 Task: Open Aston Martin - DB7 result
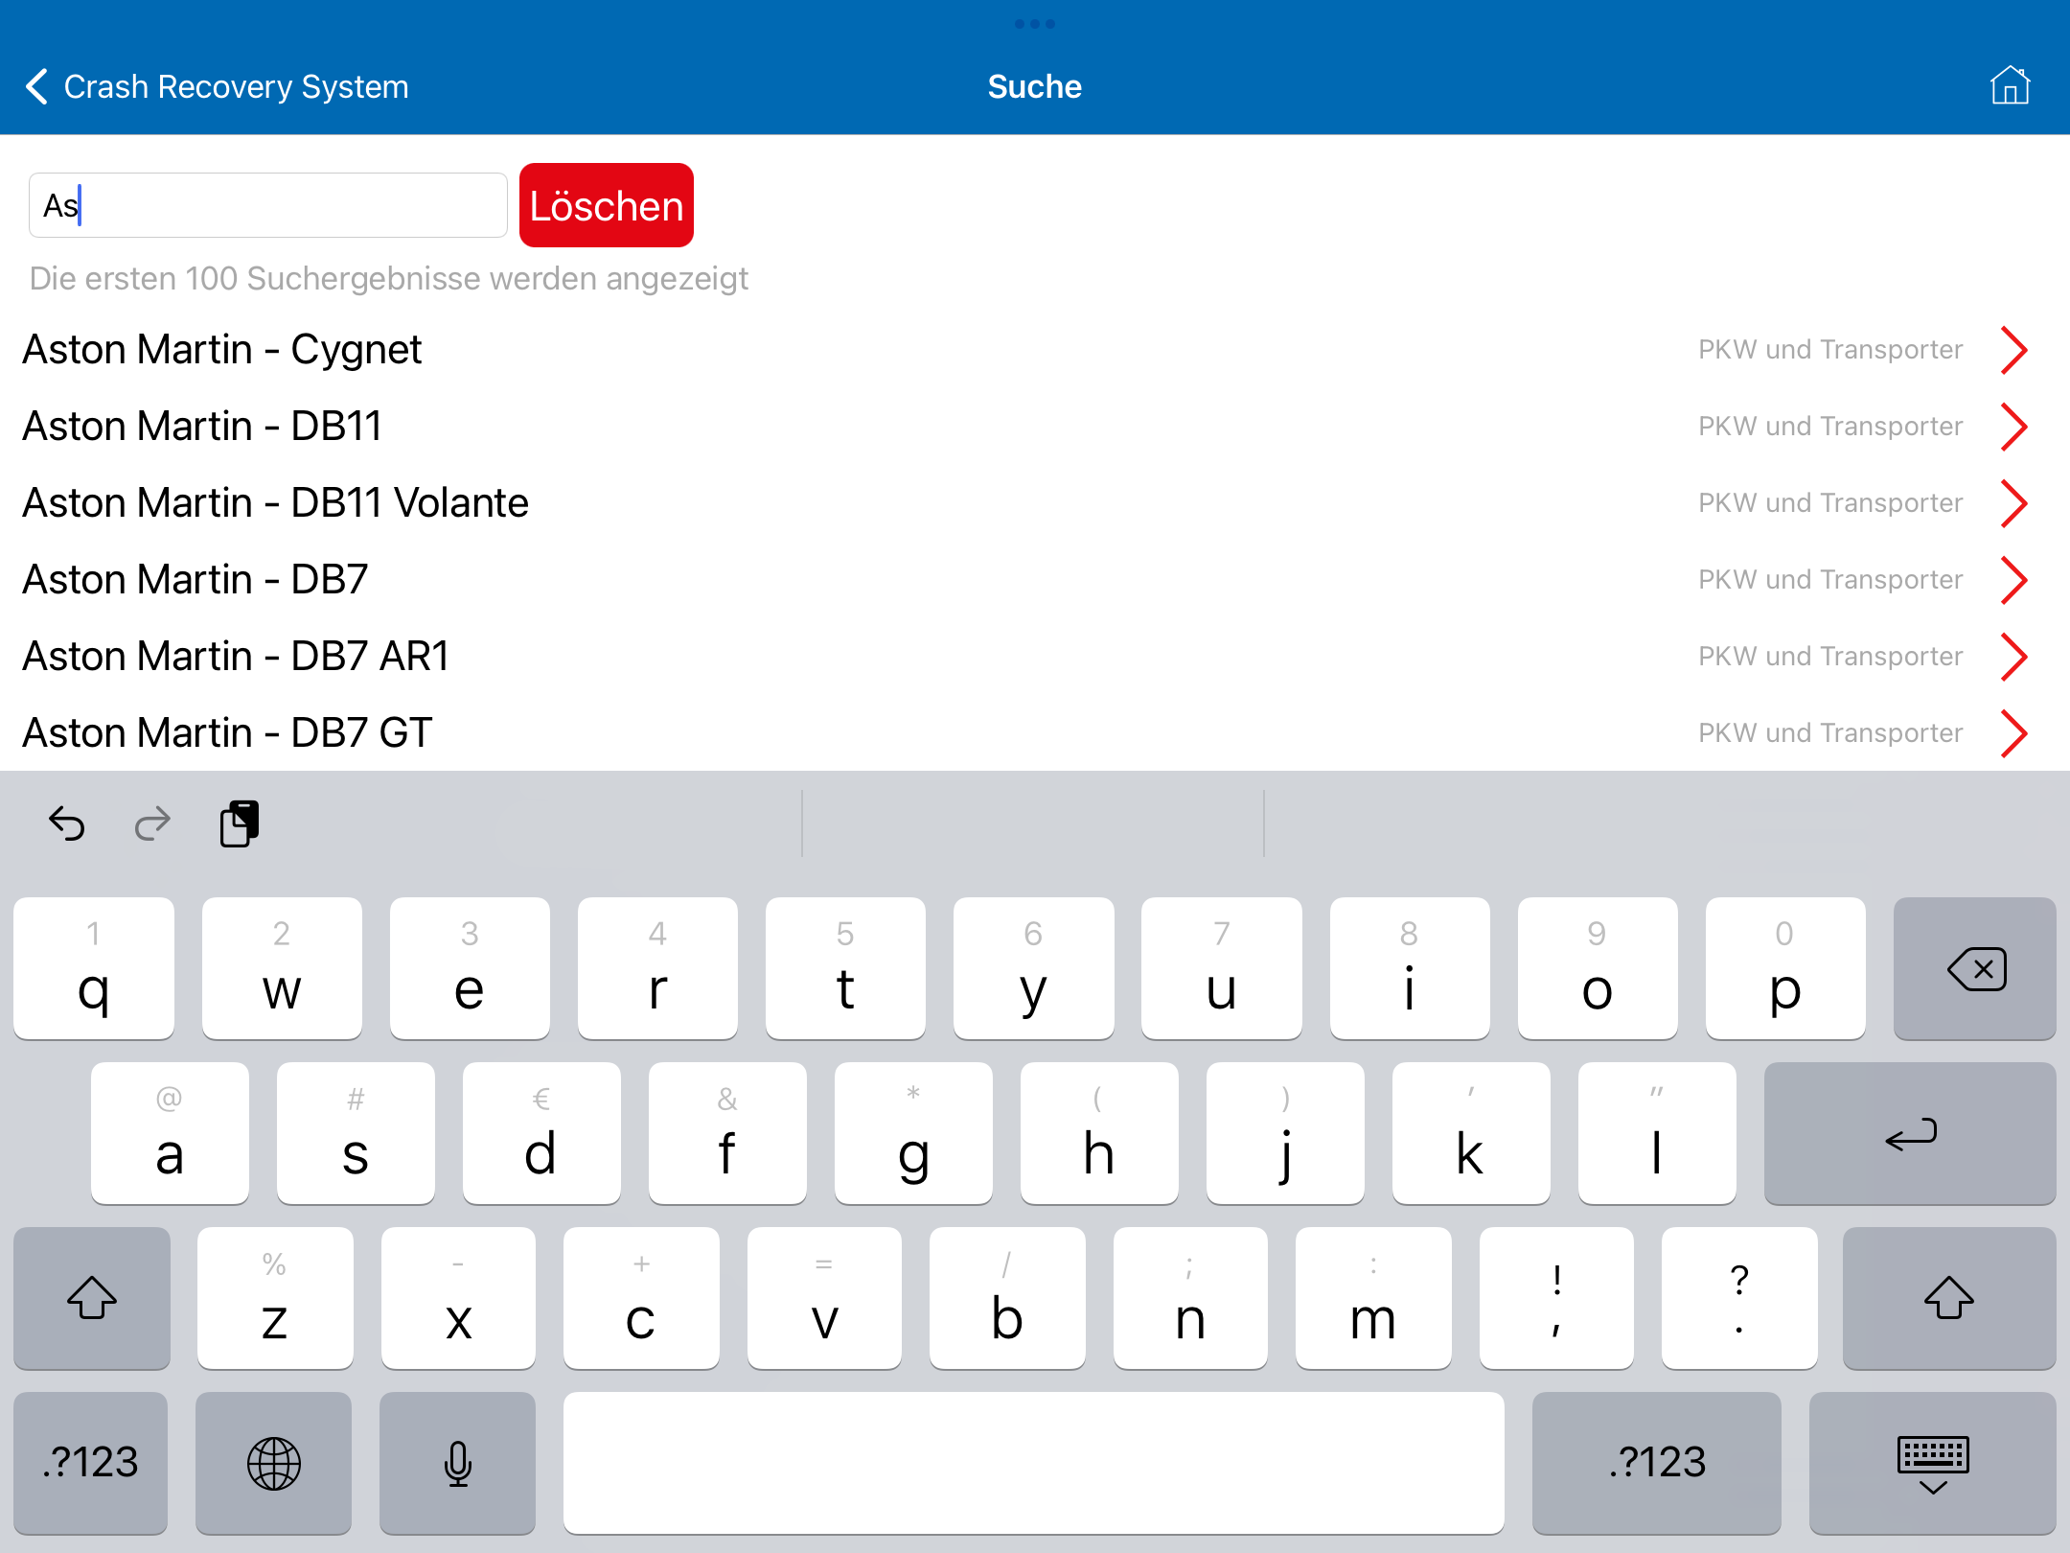(1035, 579)
